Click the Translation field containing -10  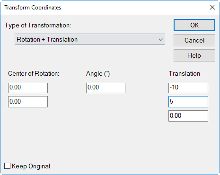pos(188,88)
